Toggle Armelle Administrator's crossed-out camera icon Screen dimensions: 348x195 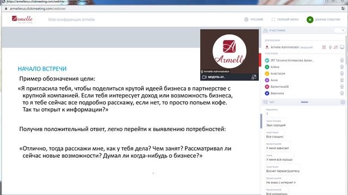tap(324, 47)
